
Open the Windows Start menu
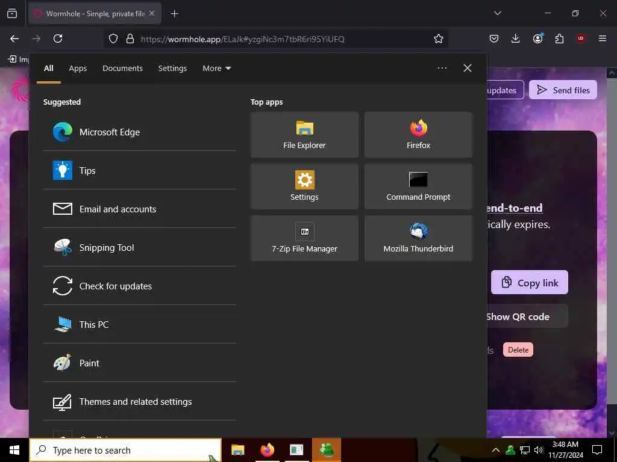14,450
